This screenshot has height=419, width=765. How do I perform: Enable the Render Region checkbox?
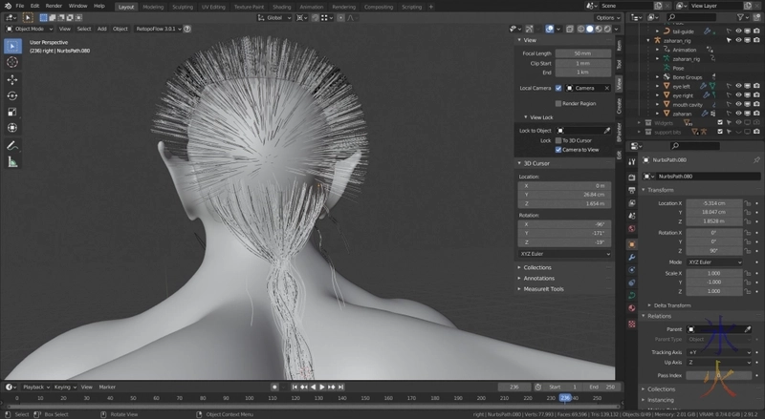(x=558, y=103)
